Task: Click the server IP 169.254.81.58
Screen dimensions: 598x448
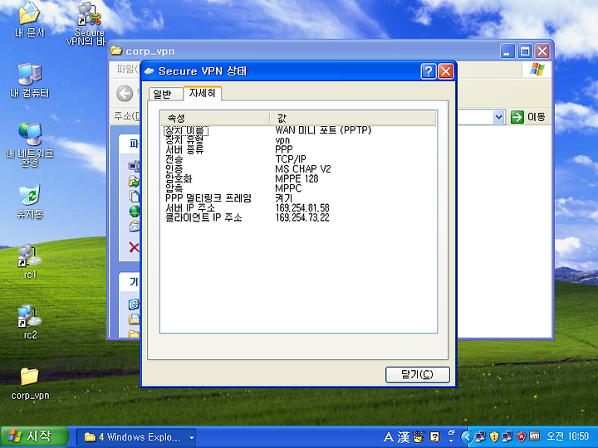Action: 302,208
